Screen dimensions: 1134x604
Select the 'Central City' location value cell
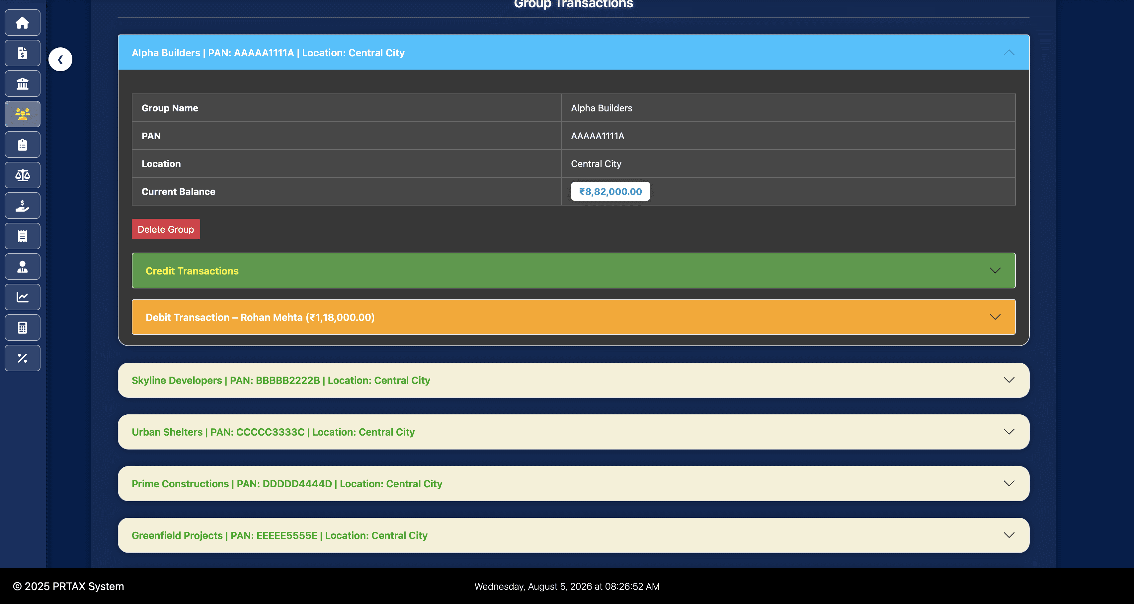(x=788, y=163)
